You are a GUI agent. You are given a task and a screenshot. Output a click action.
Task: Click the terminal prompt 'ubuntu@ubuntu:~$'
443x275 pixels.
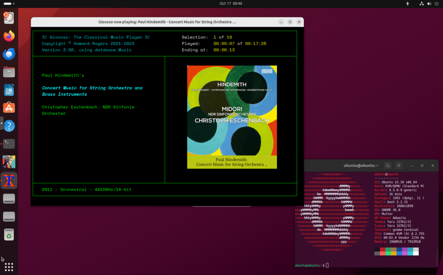coord(310,265)
